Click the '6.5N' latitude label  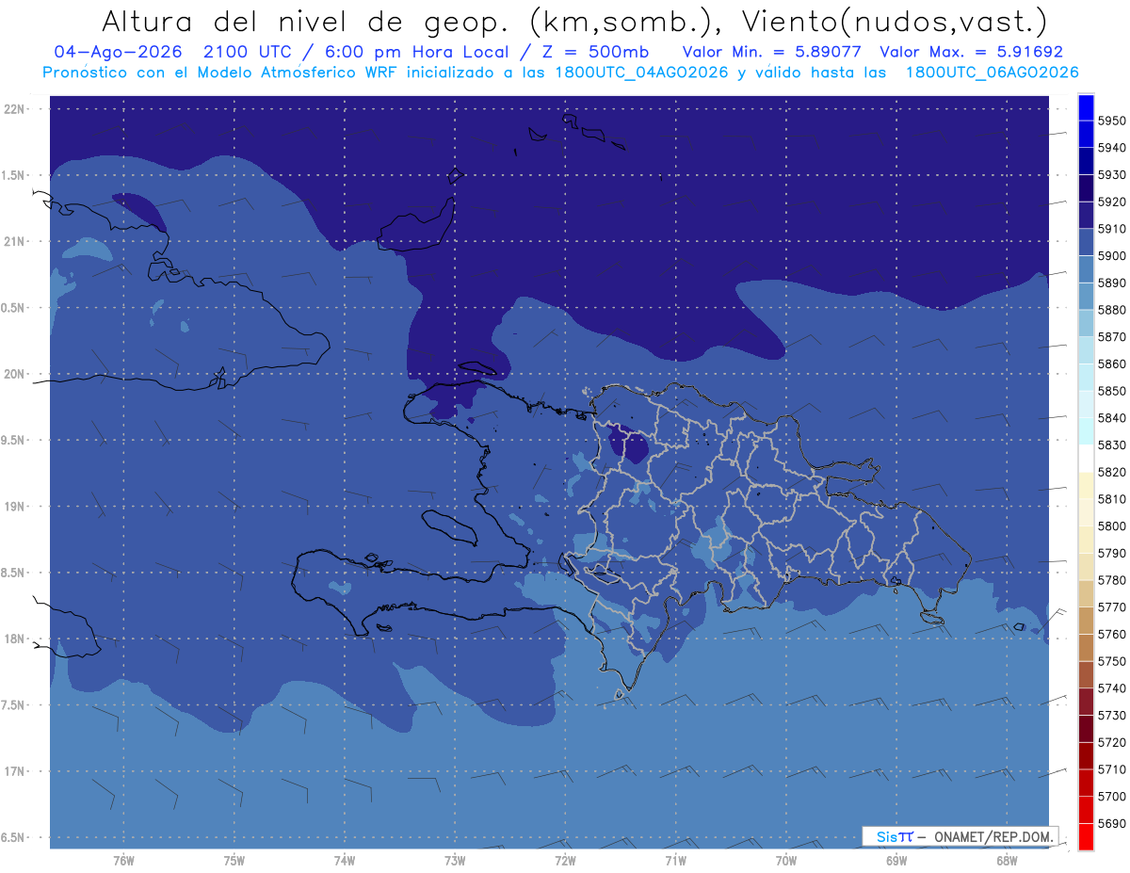pos(12,837)
